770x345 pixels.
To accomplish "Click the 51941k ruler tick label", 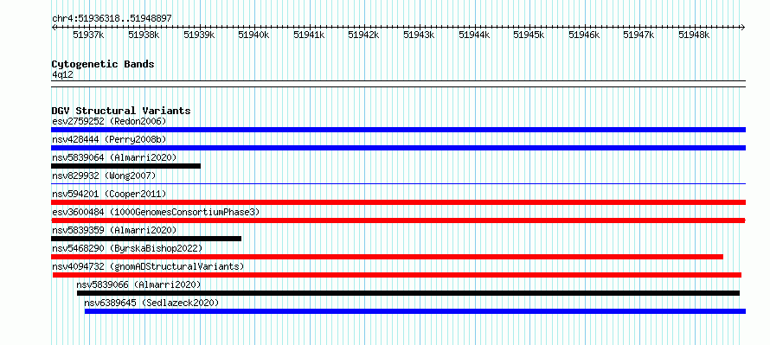I will 309,35.
